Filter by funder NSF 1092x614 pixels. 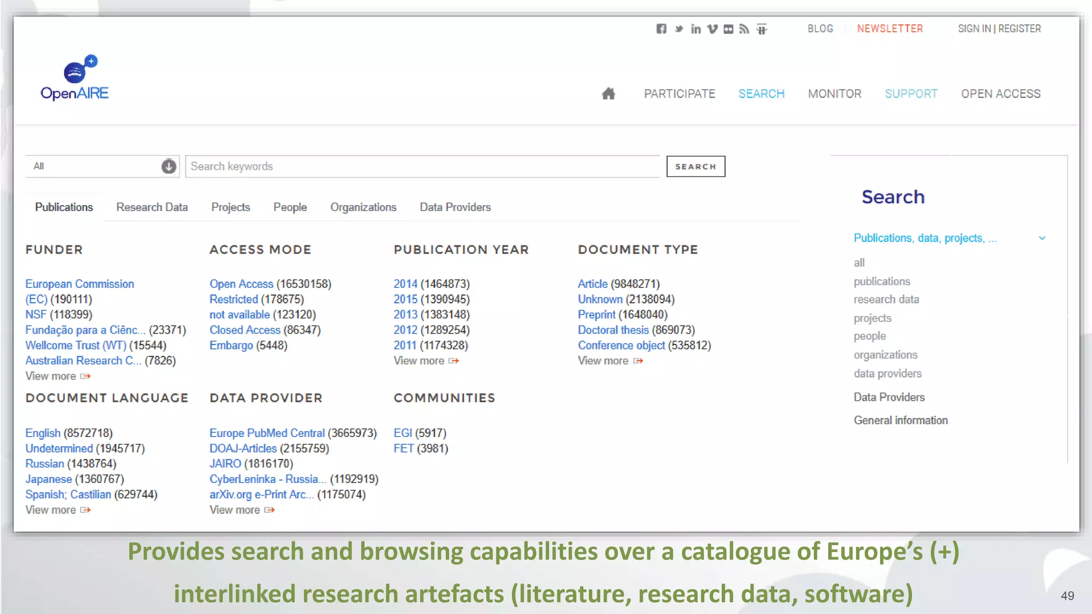[x=36, y=315]
